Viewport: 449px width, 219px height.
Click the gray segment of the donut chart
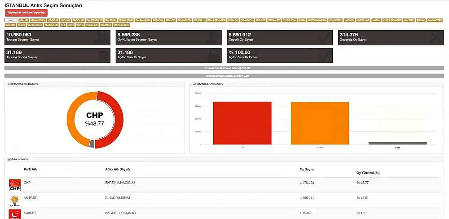[x=92, y=144]
